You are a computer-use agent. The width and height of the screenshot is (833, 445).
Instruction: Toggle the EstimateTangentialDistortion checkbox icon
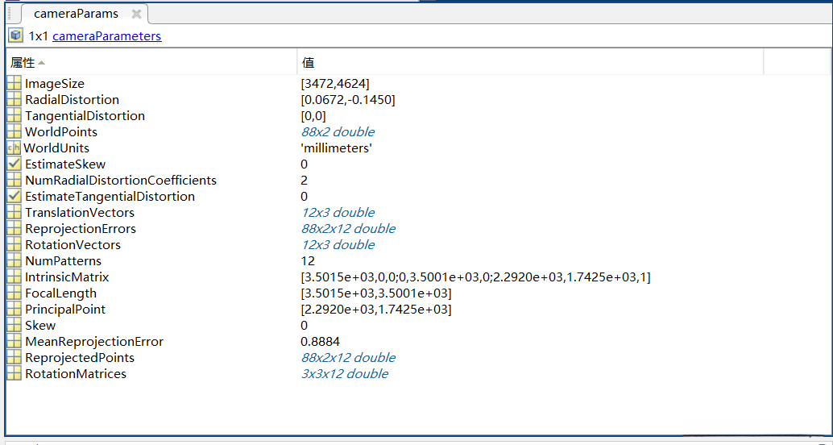(x=14, y=197)
